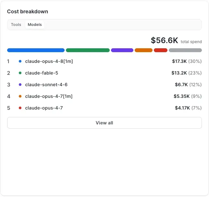The width and height of the screenshot is (209, 197).
Task: Click the $4.17K (7%) cost value
Action: tap(188, 108)
